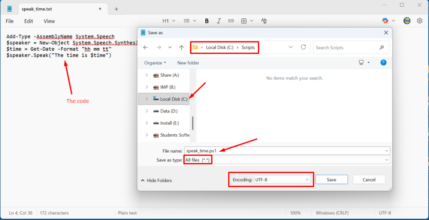Expand the Data (D:) drive
This screenshot has width=429, height=220.
pos(147,111)
